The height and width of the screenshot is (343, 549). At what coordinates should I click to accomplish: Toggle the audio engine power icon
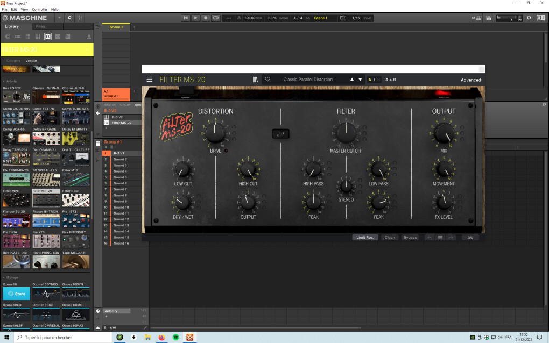[529, 18]
